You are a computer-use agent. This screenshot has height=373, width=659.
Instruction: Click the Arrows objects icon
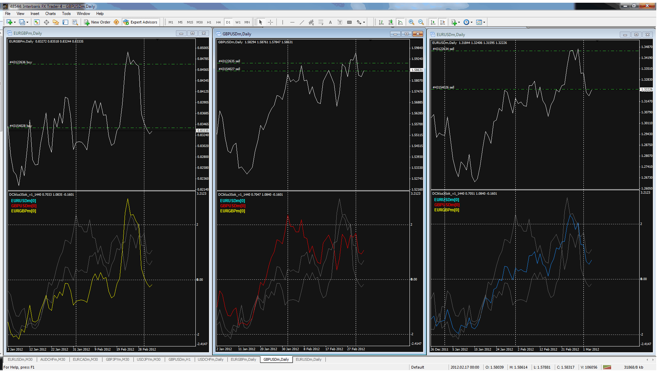[x=359, y=22]
